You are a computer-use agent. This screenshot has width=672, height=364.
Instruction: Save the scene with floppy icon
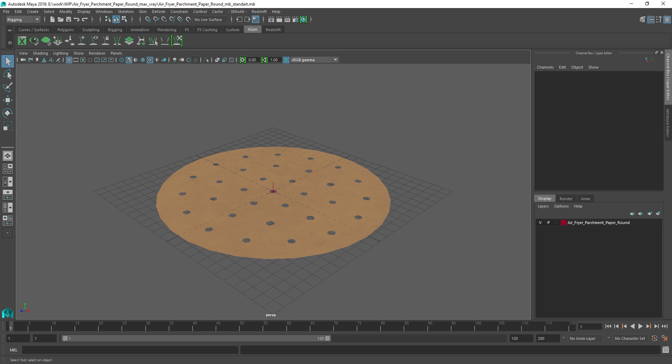69,20
